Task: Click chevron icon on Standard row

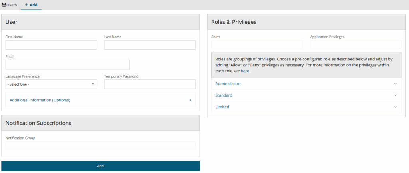Action: click(395, 96)
